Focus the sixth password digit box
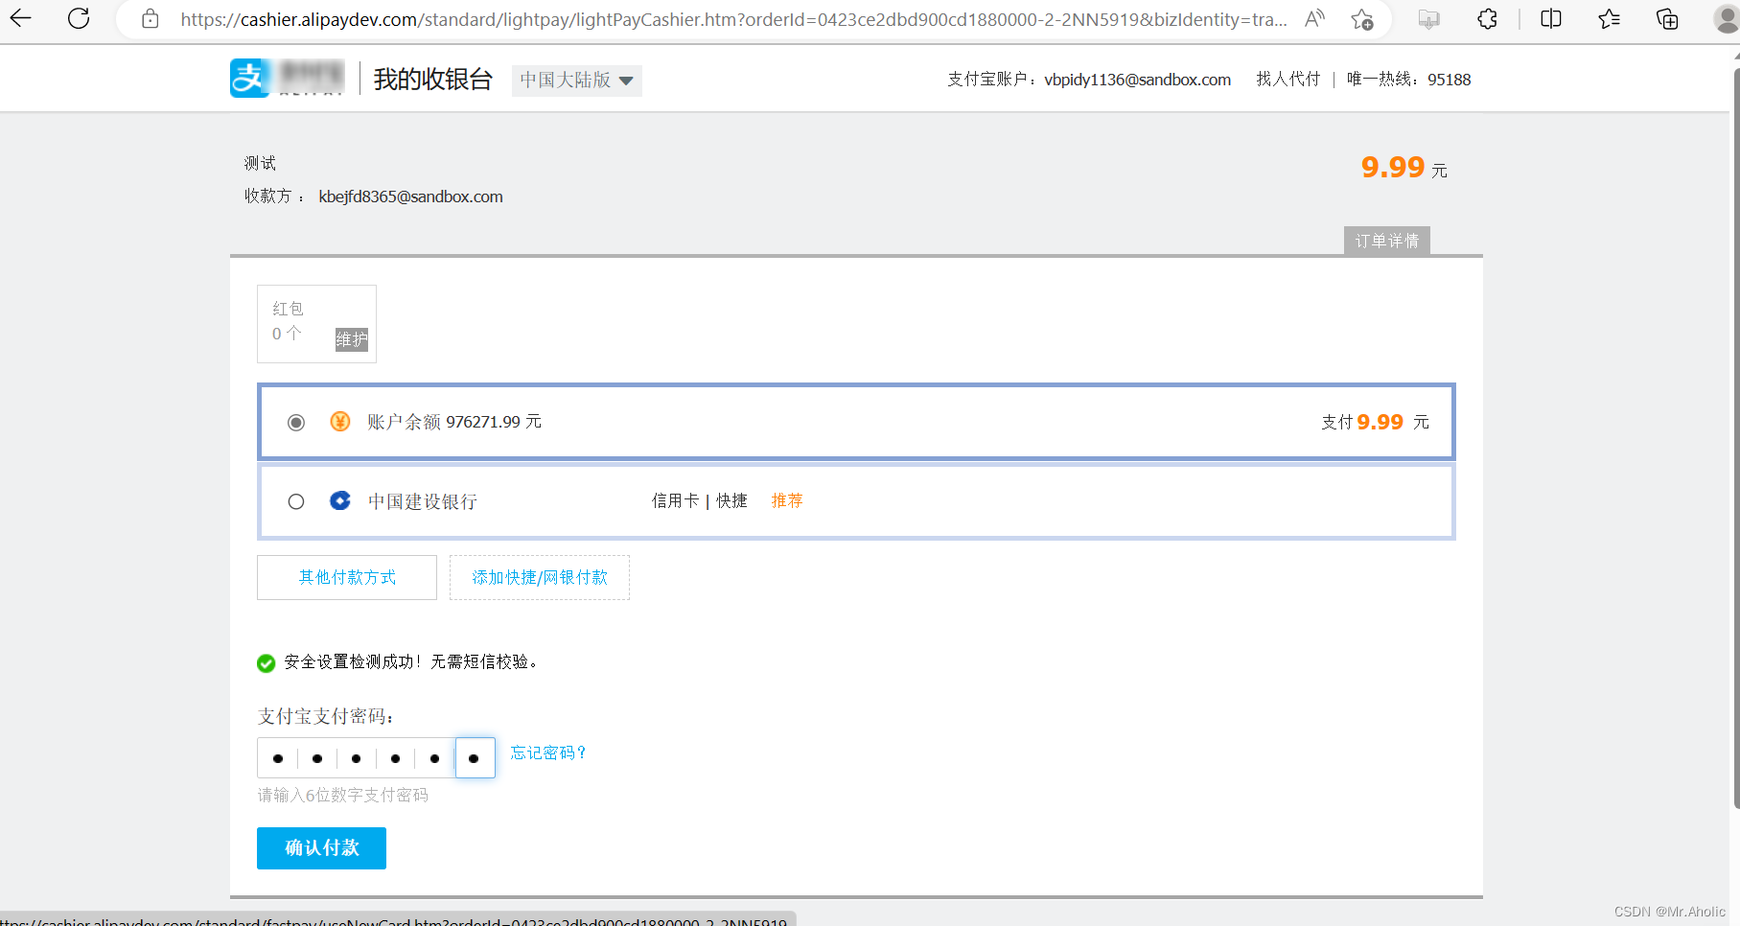1740x926 pixels. click(475, 757)
